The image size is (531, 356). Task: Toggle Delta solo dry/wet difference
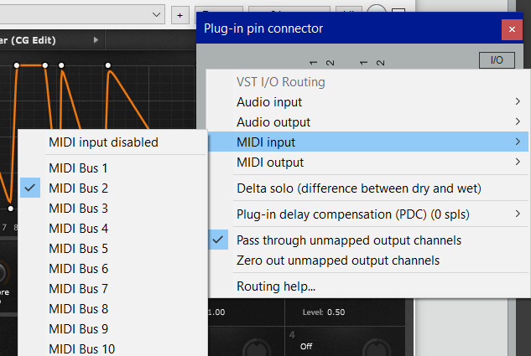[x=358, y=188]
